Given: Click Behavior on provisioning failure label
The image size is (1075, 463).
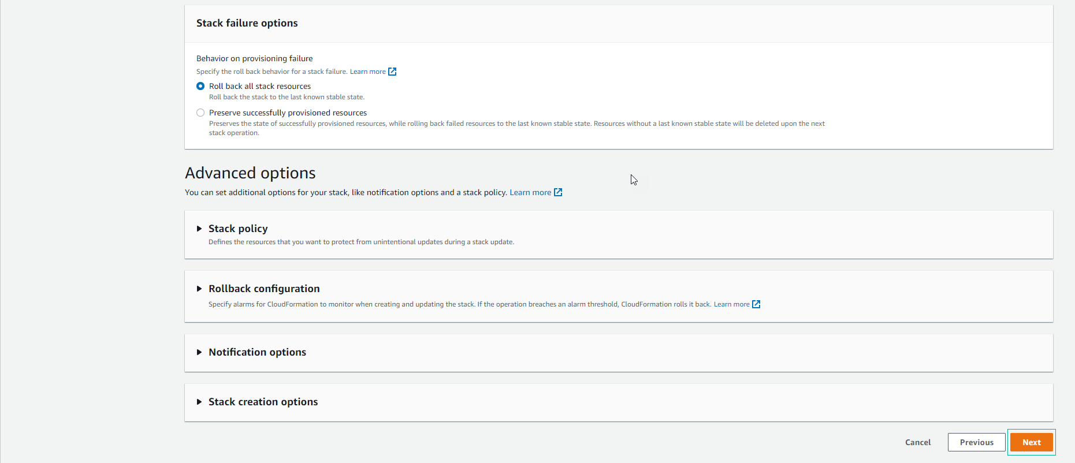Looking at the screenshot, I should [255, 58].
